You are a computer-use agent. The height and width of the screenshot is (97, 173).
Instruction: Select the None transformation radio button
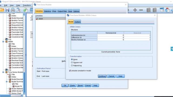coord(72,59)
